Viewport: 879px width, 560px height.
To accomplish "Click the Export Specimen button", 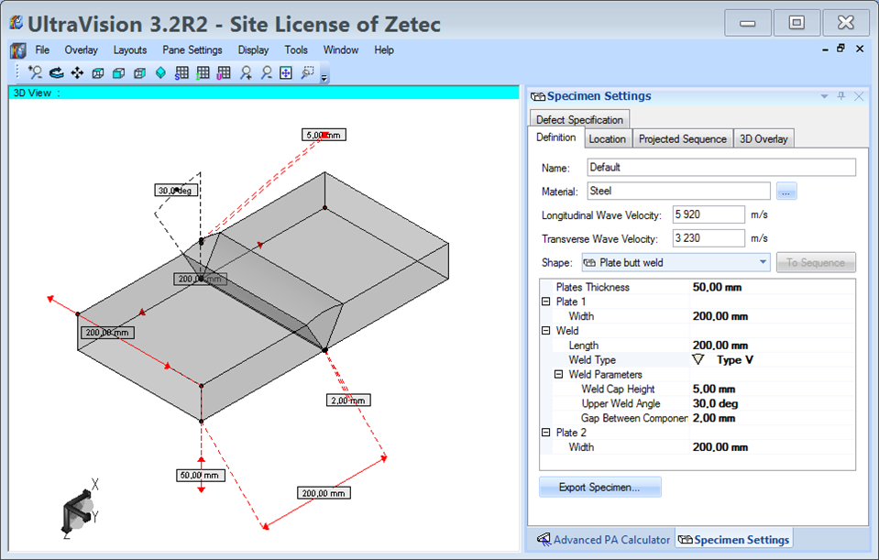I will (x=599, y=486).
